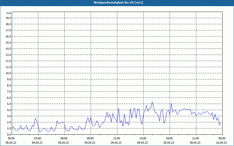This screenshot has width=234, height=146.
Task: Click the 18:00 time label
Action: [169, 138]
